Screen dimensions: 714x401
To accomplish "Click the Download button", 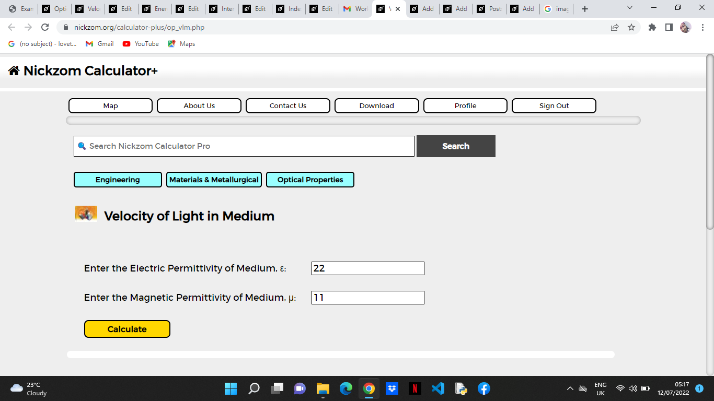I will click(377, 105).
